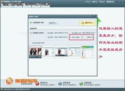Open the 文件(F) menu

click(x=88, y=2)
